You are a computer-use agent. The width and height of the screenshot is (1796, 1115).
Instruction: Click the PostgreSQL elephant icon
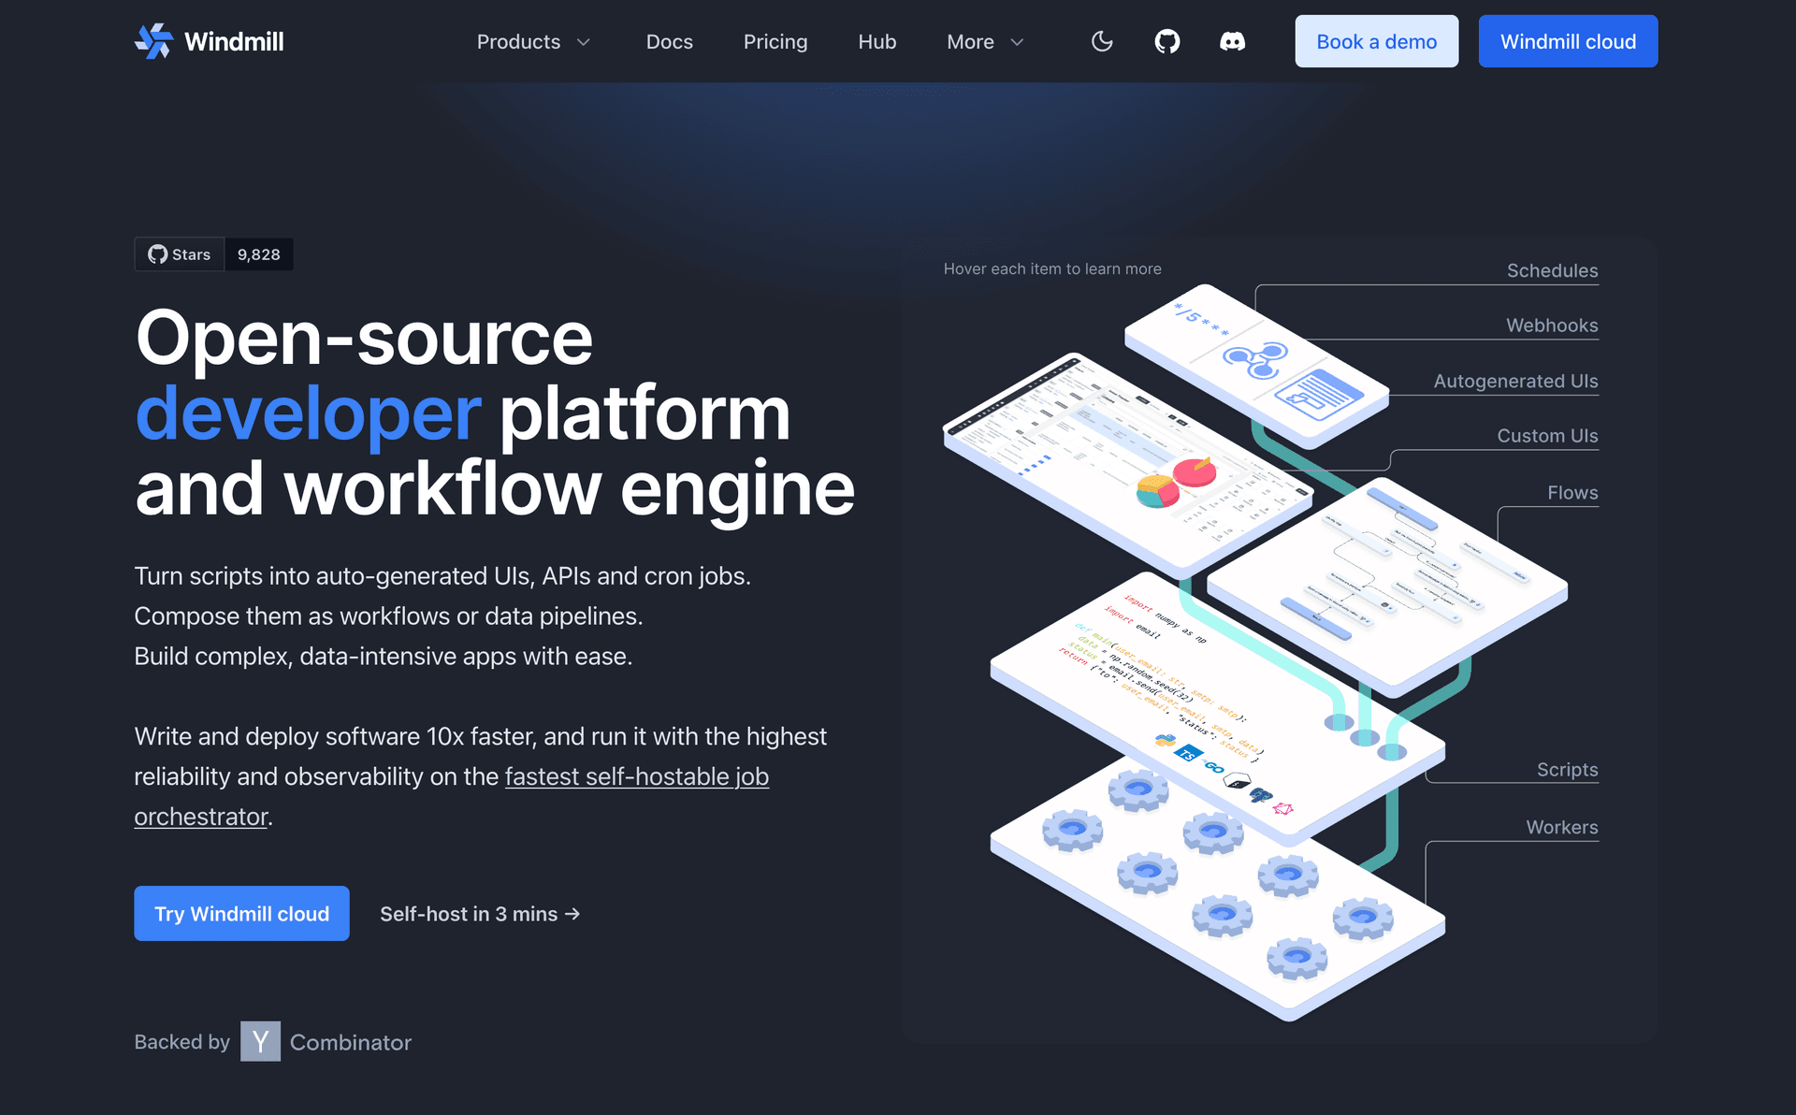click(x=1261, y=795)
